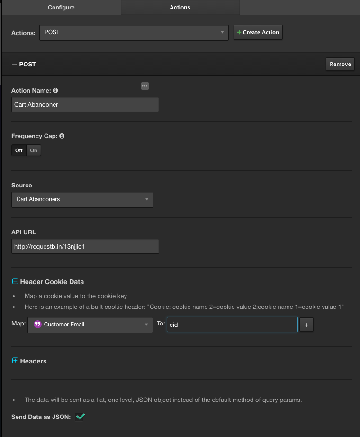Set Frequency Cap to Off

18,150
